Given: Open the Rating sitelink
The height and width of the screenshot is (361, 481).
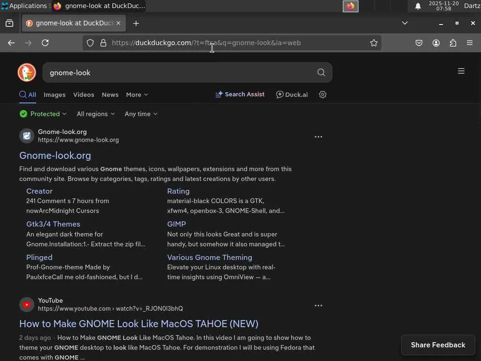Looking at the screenshot, I should [x=178, y=191].
